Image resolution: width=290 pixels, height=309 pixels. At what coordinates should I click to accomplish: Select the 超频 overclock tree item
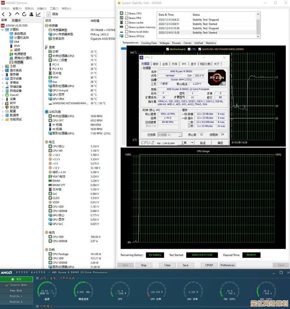coord(17,50)
